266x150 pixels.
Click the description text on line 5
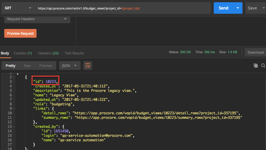click(99, 91)
